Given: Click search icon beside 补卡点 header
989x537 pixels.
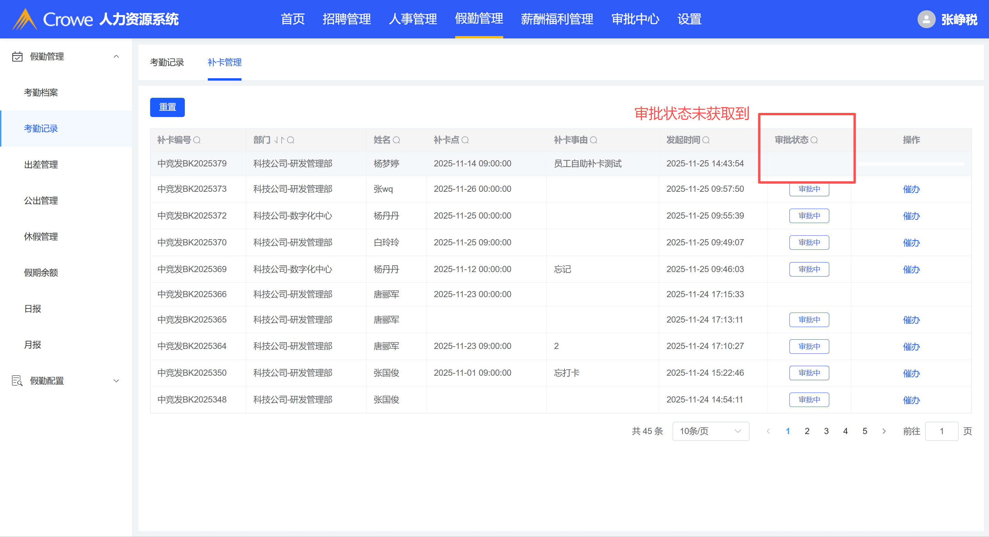Looking at the screenshot, I should [465, 140].
